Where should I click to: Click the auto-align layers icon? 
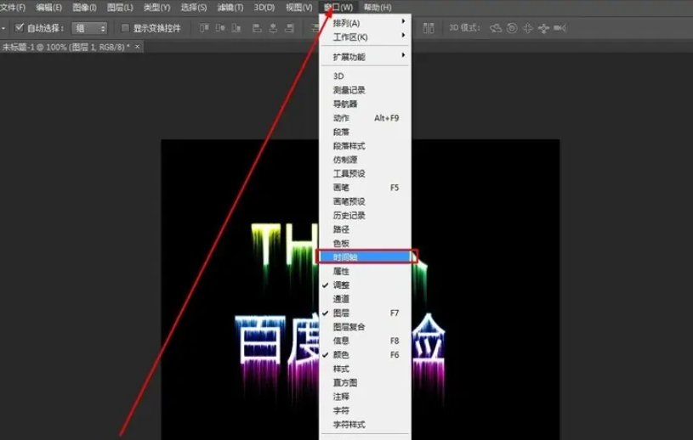pyautogui.click(x=429, y=28)
